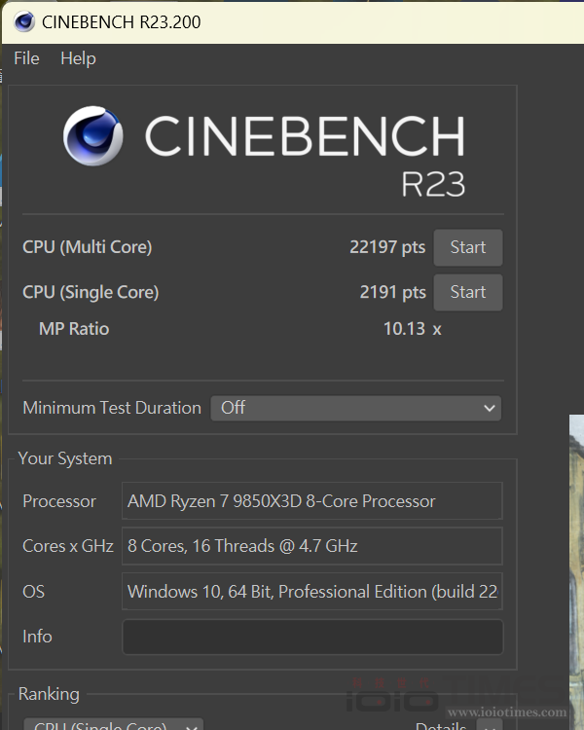Viewport: 584px width, 730px height.
Task: Click the Processor field showing AMD Ryzen 7 9850X3D
Action: click(311, 501)
